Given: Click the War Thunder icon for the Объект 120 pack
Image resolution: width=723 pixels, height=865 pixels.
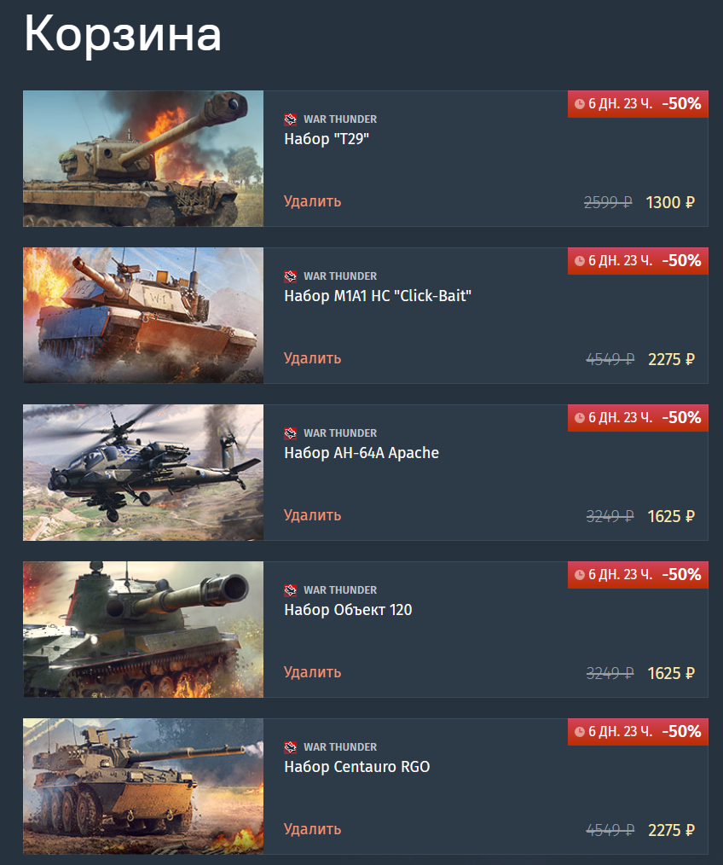Looking at the screenshot, I should click(290, 589).
